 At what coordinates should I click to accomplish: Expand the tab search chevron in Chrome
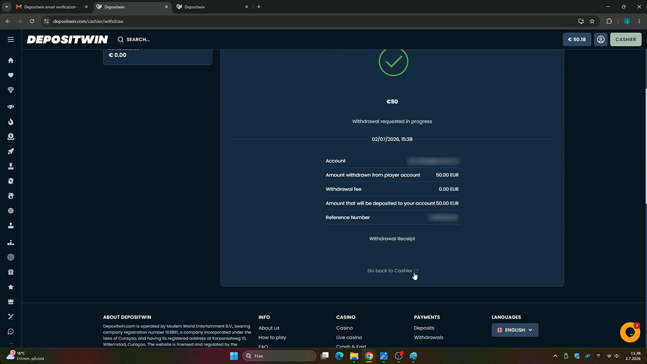click(x=7, y=7)
